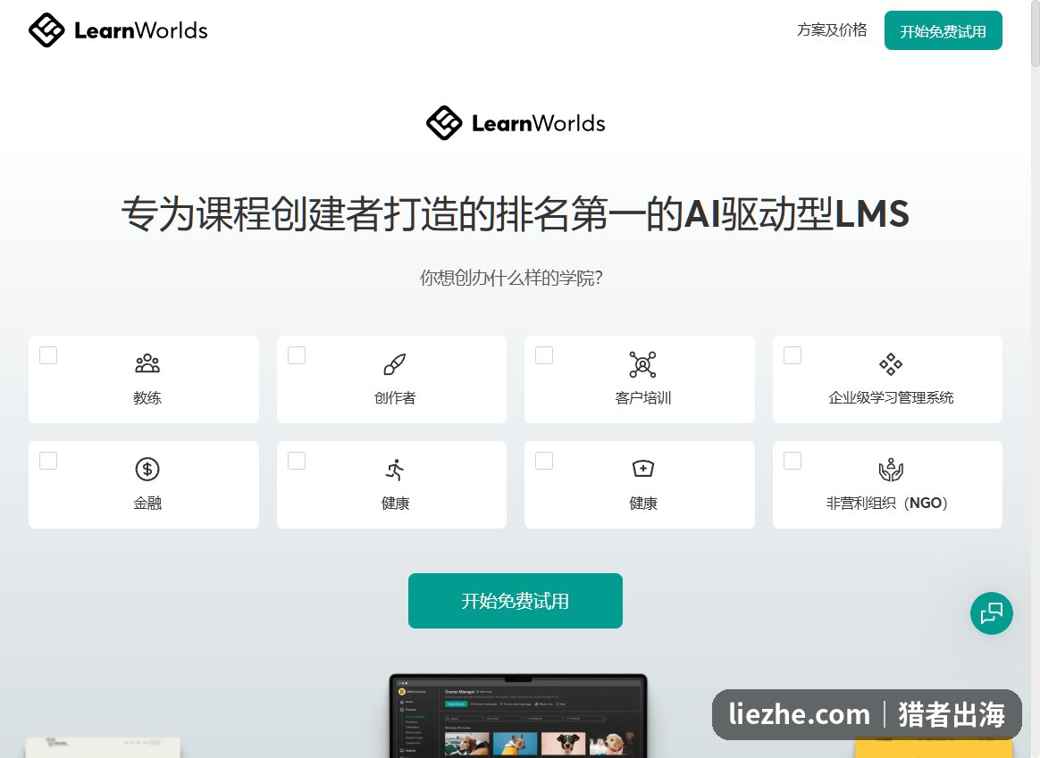Click 健康 label under the medical kit
The width and height of the screenshot is (1040, 758).
tap(642, 503)
